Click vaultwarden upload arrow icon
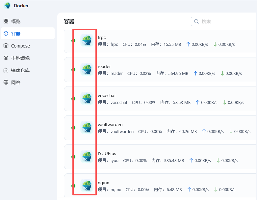Image resolution: width=257 pixels, height=200 pixels. (204, 131)
